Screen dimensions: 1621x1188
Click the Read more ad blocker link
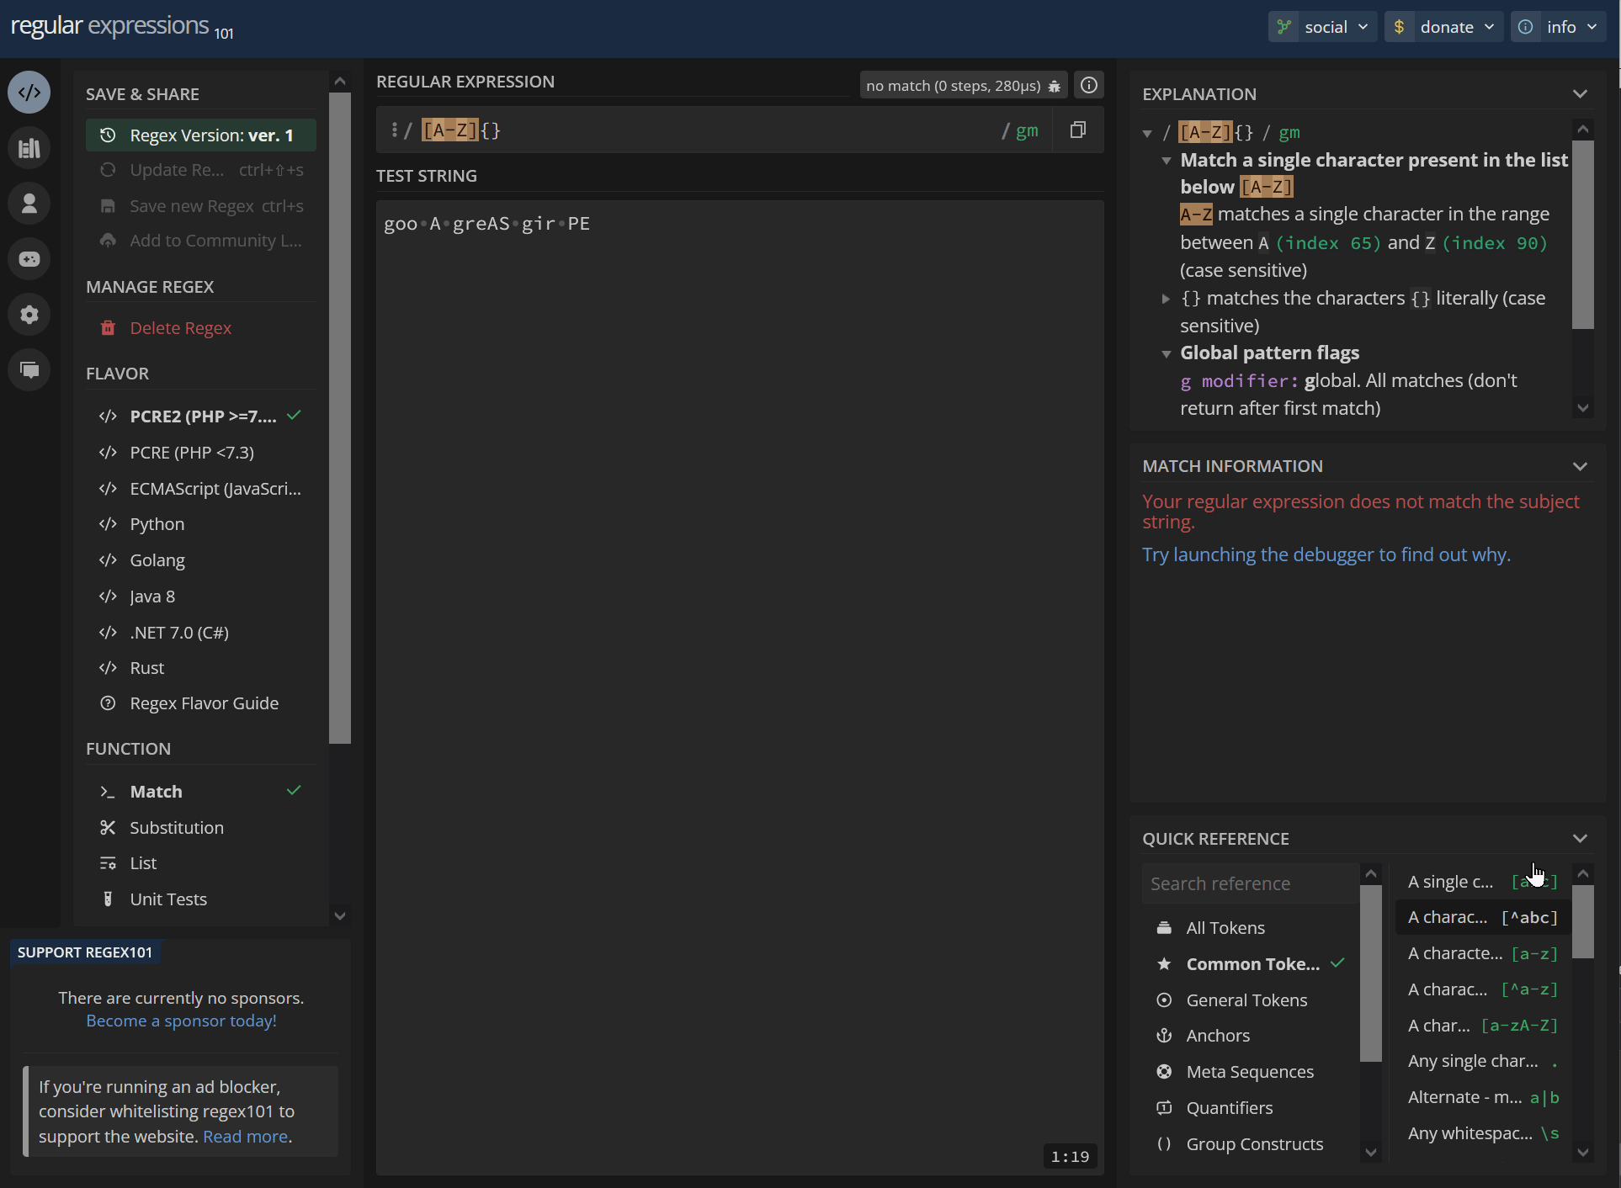(x=245, y=1137)
